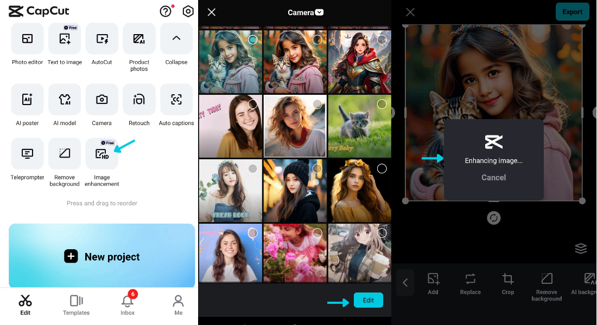
Task: Select the gray kitten on grass photo circle
Action: pyautogui.click(x=382, y=104)
